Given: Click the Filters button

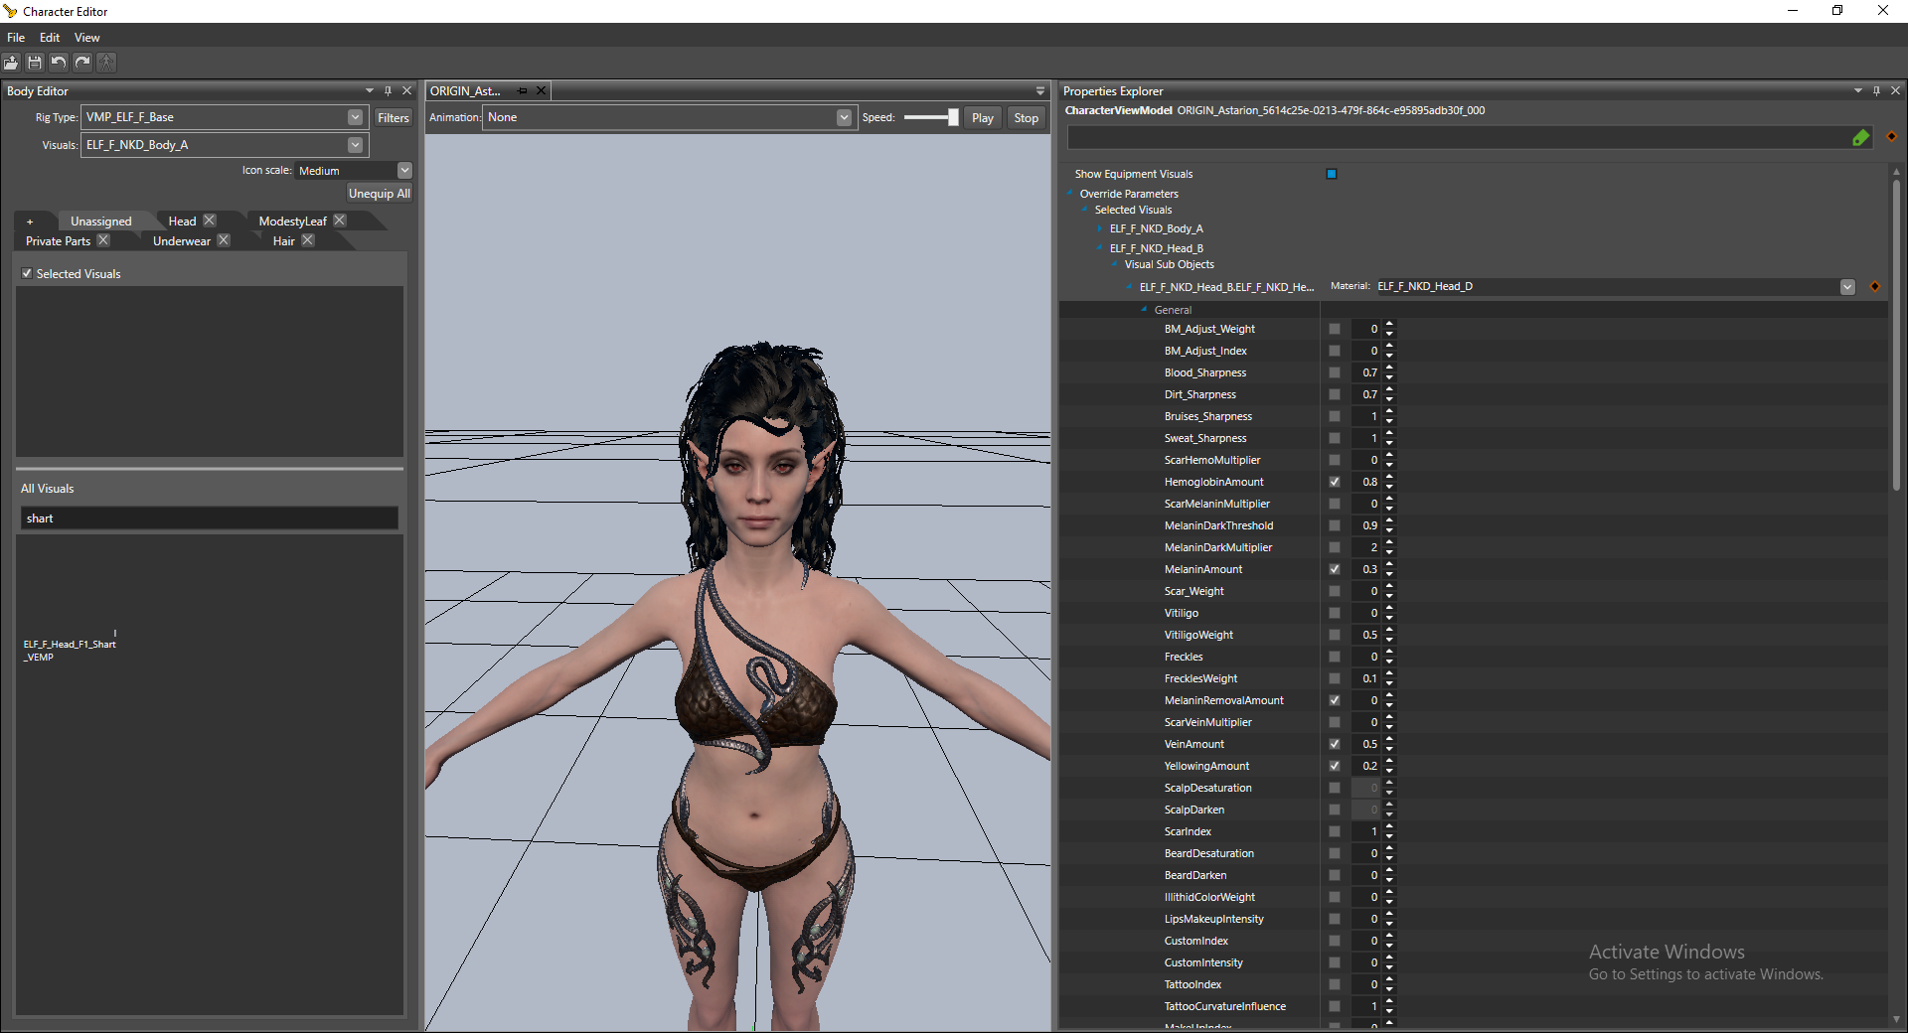Looking at the screenshot, I should point(393,117).
